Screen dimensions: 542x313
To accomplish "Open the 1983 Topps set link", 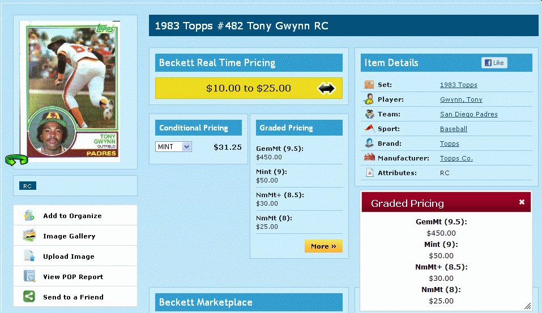I will point(458,85).
